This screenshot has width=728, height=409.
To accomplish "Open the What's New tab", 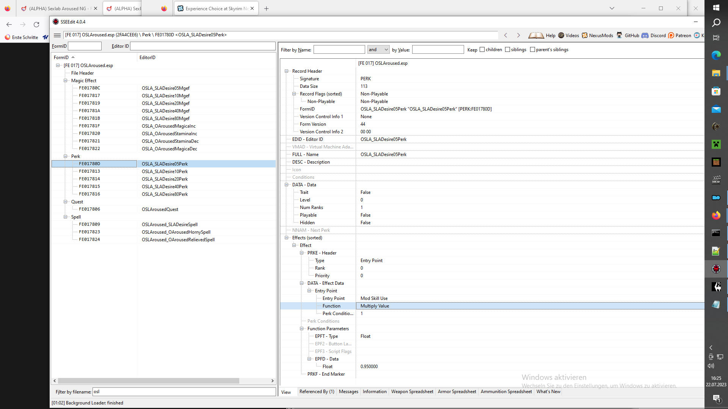I will click(x=548, y=392).
